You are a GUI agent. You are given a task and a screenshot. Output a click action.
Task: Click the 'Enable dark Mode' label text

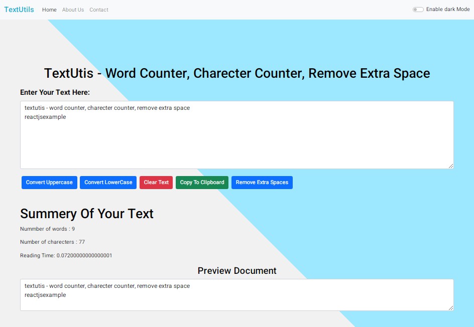(x=448, y=10)
